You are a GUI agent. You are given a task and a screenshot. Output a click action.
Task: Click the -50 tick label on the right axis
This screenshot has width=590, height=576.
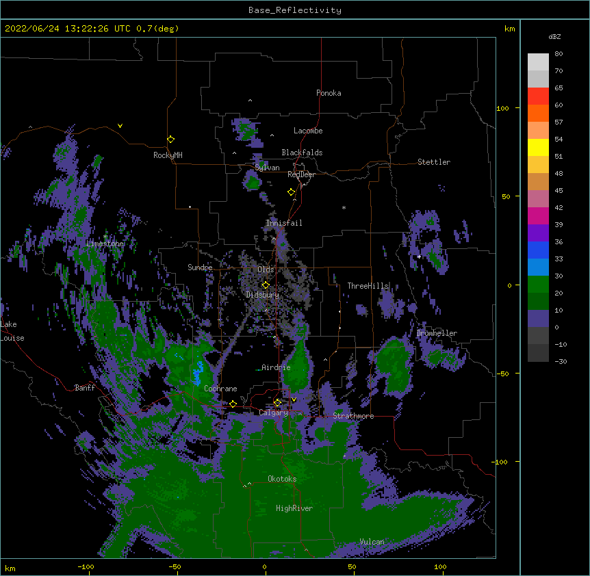tap(502, 374)
